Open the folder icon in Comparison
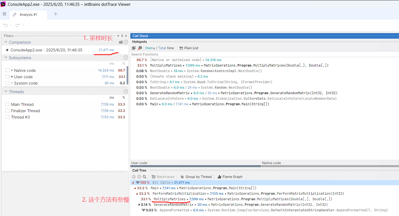 (121, 42)
